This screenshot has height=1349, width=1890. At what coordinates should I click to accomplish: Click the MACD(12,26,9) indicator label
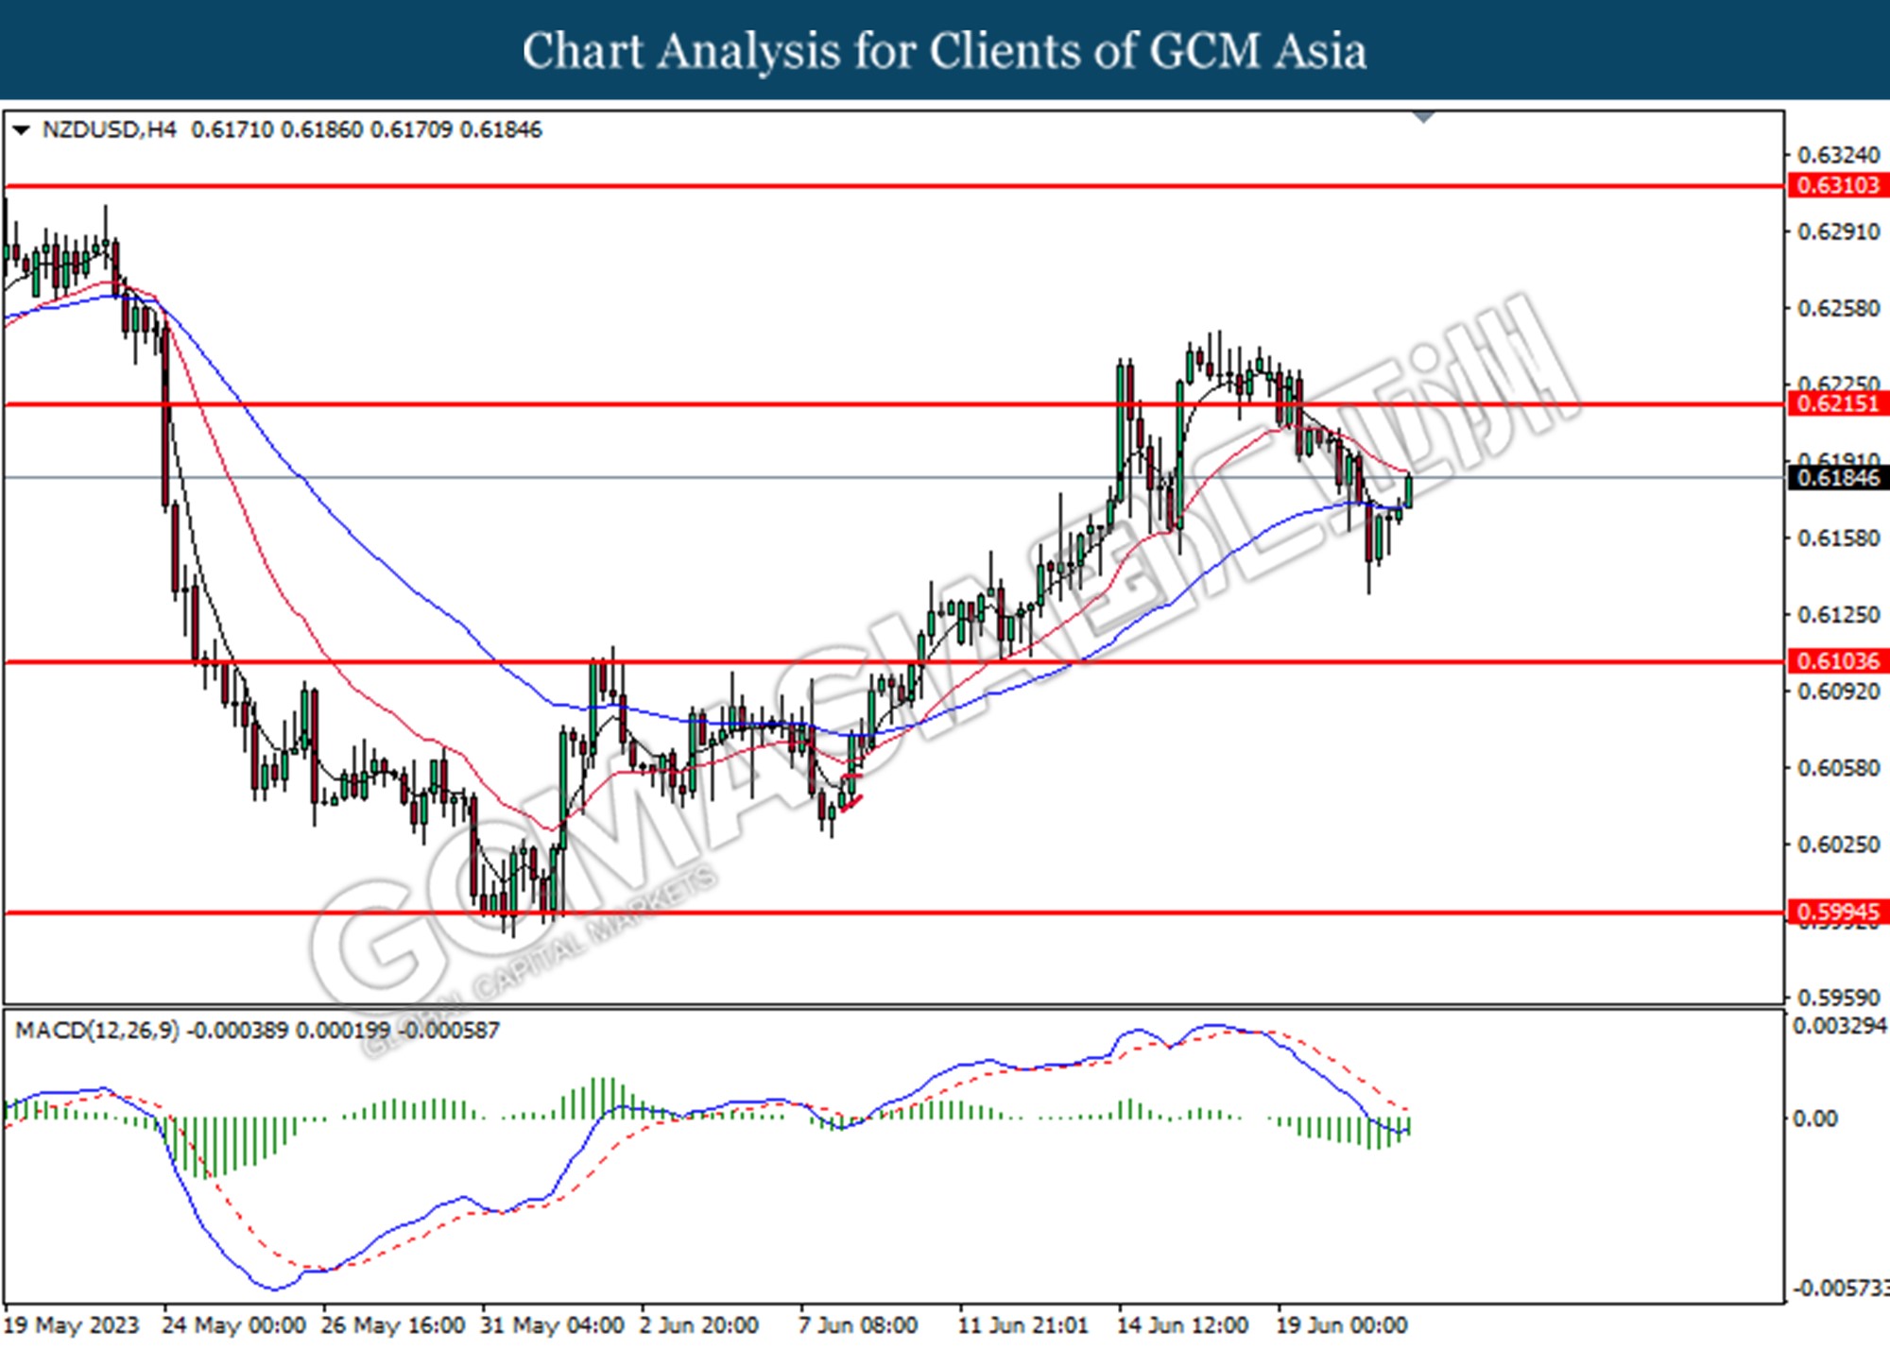pyautogui.click(x=96, y=1030)
